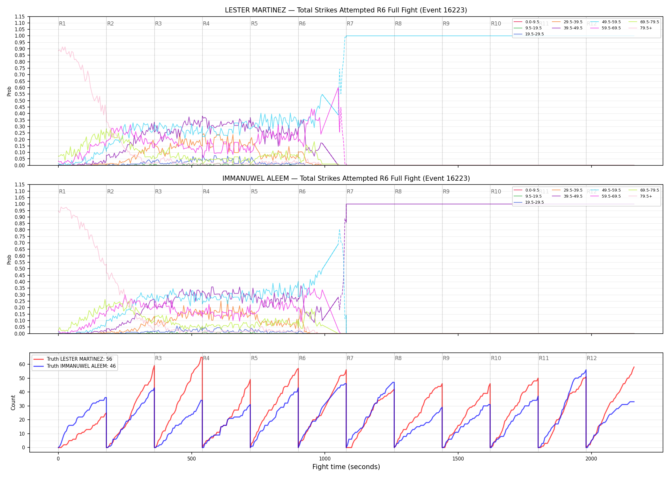Select legend entry 'Truth IMMANUWEL ALEEM: 46'
Viewport: 670px width, 478px height.
81,366
